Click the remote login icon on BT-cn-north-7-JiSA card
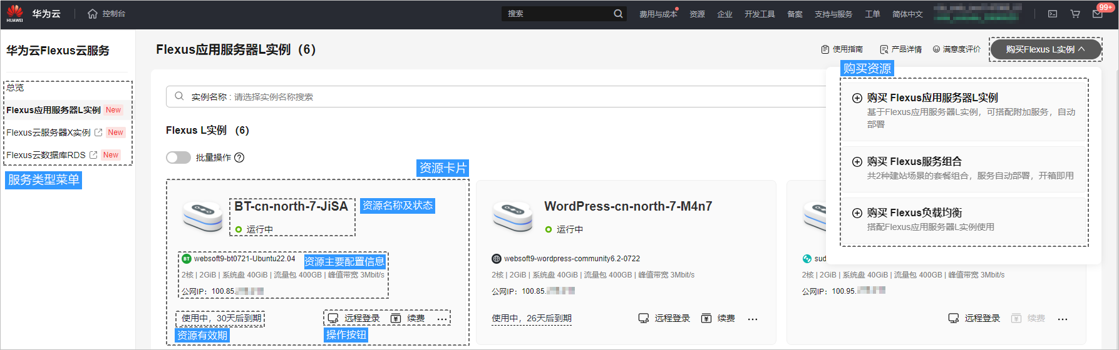This screenshot has height=350, width=1119. click(333, 319)
